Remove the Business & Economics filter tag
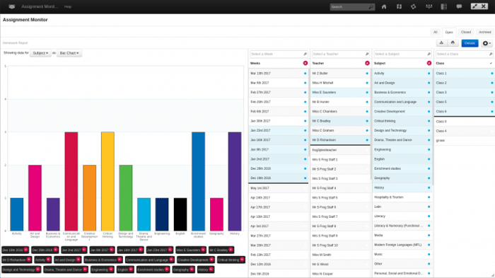 120,260
